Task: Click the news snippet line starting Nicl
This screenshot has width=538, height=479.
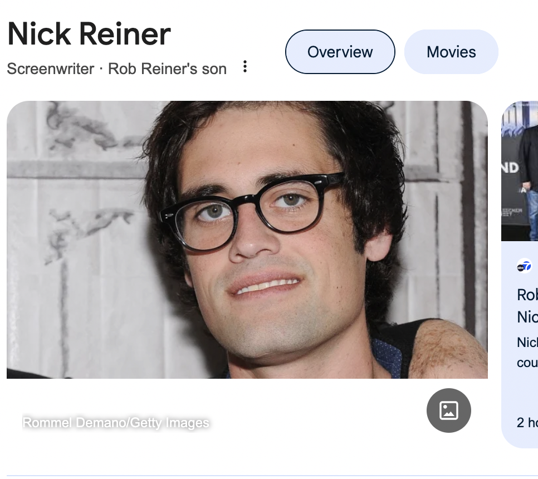Action: (x=527, y=343)
